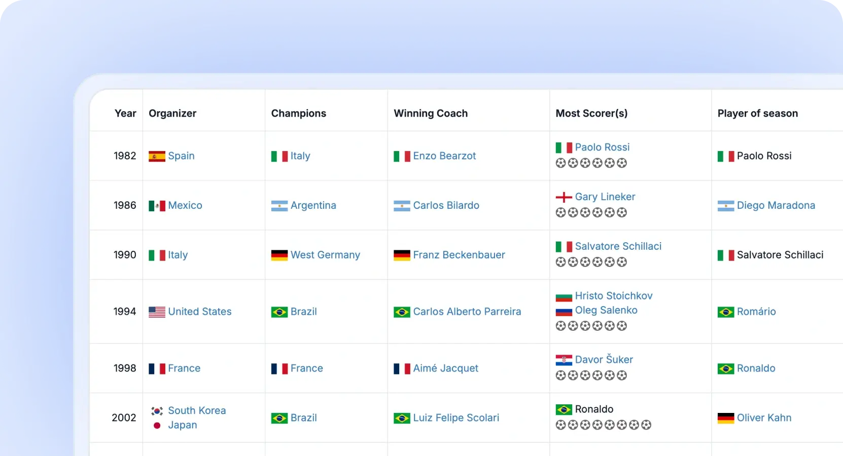843x456 pixels.
Task: Click the Germany flag next to Oliver Kahn
Action: [725, 419]
